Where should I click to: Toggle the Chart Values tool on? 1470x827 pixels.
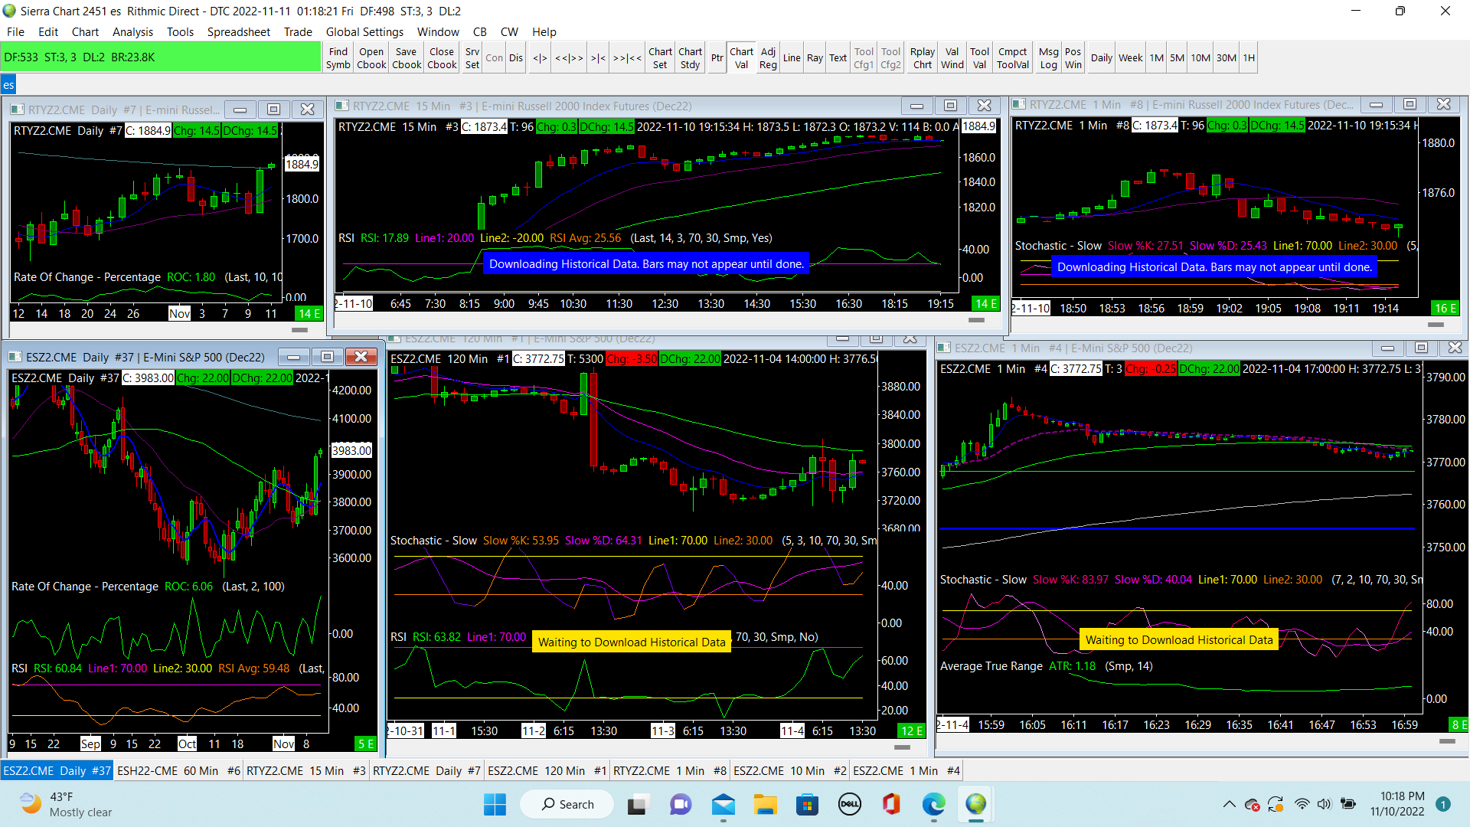tap(741, 57)
